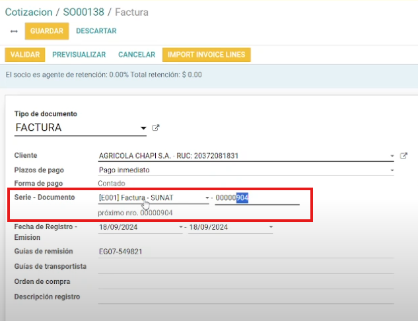This screenshot has height=321, width=418.
Task: Go to Cotizacion in the breadcrumb
Action: tap(29, 12)
